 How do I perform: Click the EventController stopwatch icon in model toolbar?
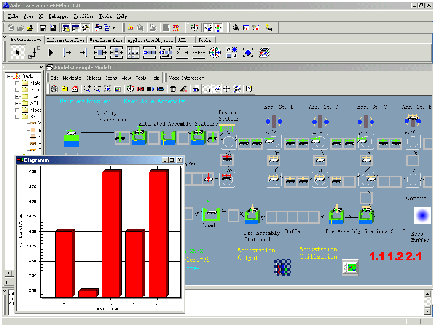tap(131, 89)
